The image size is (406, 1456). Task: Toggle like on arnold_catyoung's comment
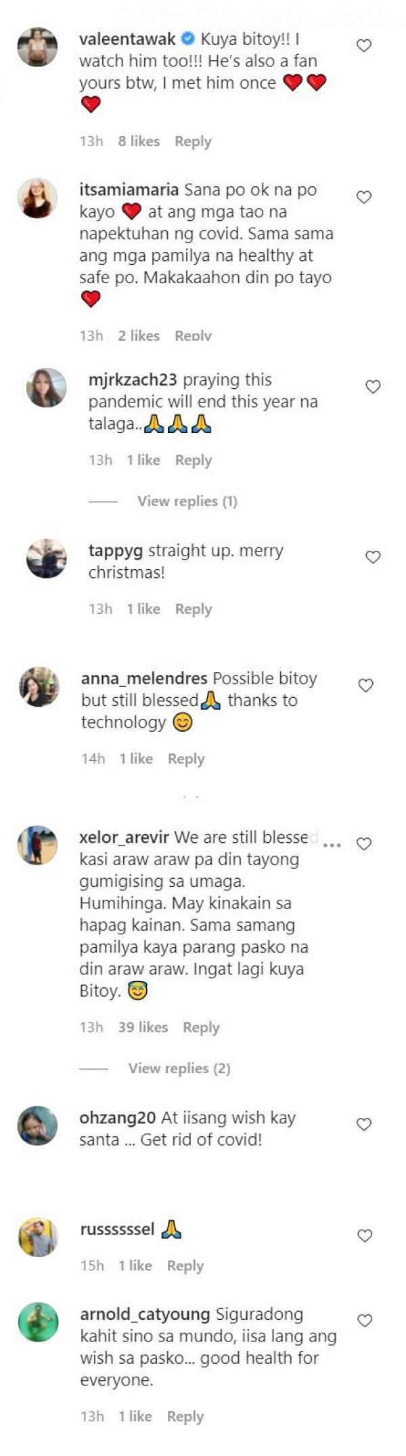tap(365, 1320)
